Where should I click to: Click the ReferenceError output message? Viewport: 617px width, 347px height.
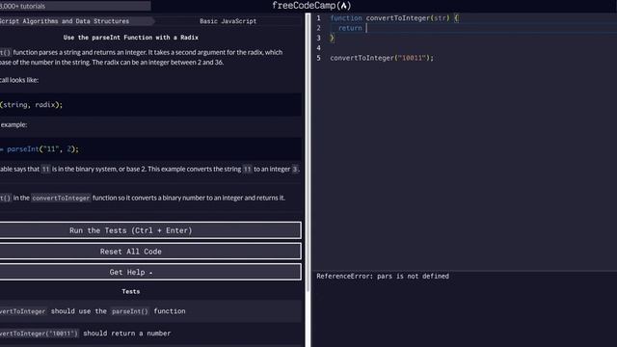point(383,277)
